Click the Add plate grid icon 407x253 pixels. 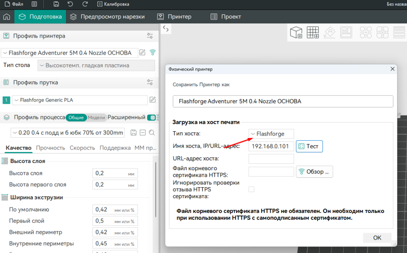coord(313,33)
